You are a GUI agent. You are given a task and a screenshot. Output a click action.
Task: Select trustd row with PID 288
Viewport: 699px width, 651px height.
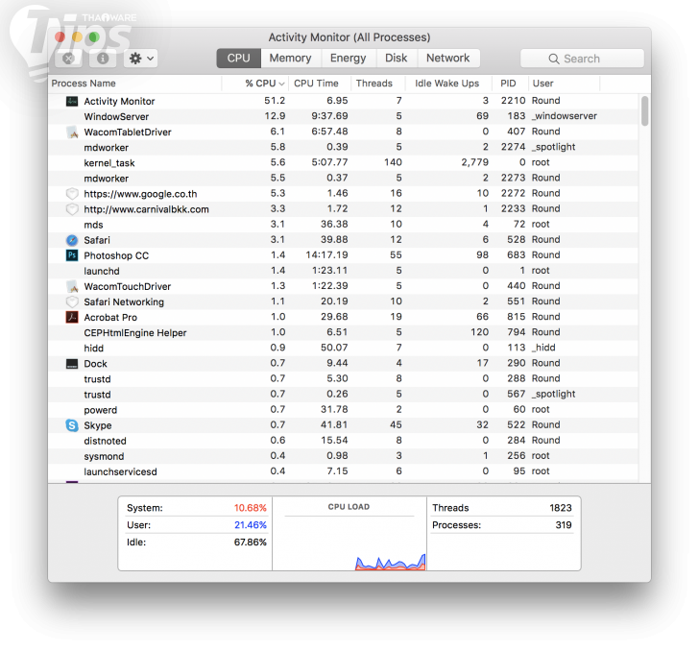tap(344, 379)
